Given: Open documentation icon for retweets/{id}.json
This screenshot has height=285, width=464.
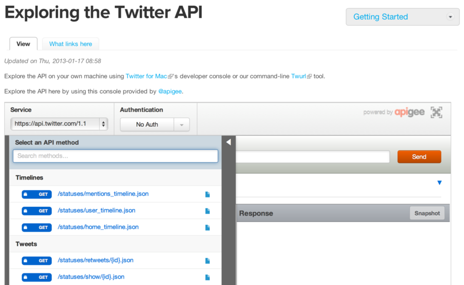Looking at the screenshot, I should pyautogui.click(x=208, y=261).
